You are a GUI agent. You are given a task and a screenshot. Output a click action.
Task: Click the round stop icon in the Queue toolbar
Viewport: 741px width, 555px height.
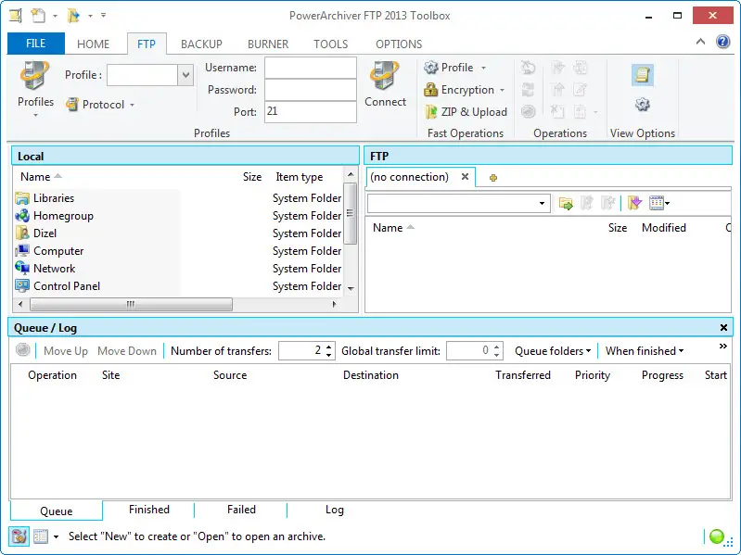pos(22,350)
